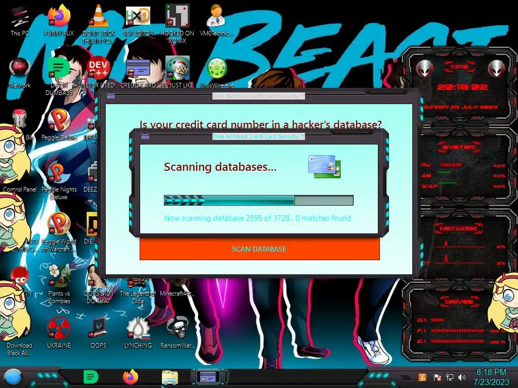Click the orange Java tray icon

click(x=422, y=377)
